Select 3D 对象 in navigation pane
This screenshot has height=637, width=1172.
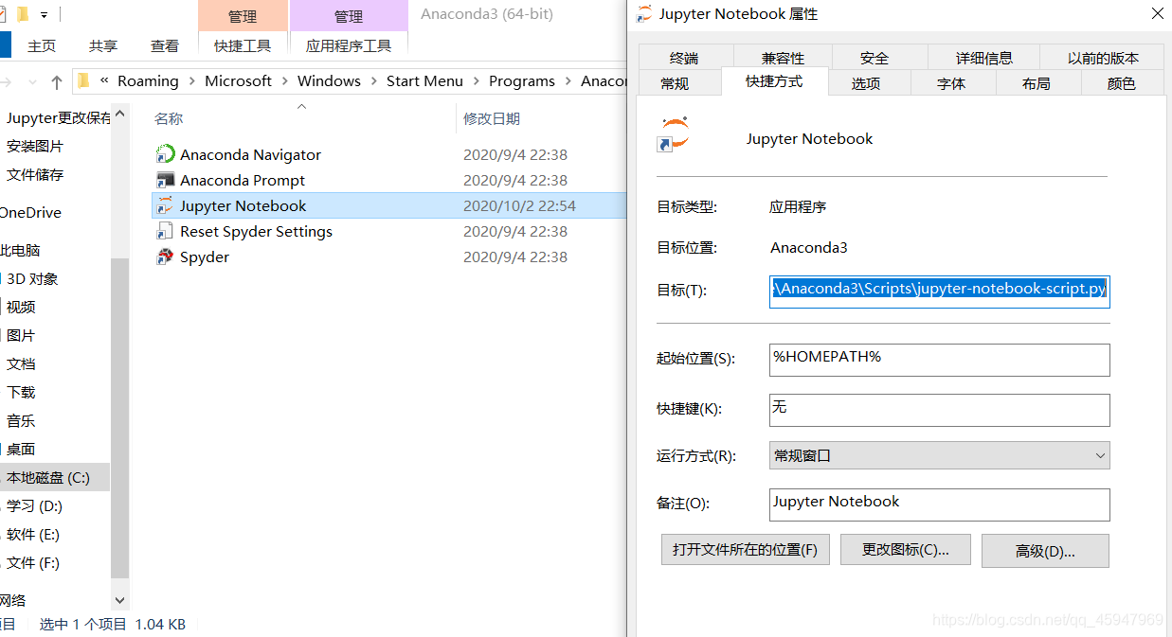pyautogui.click(x=32, y=278)
